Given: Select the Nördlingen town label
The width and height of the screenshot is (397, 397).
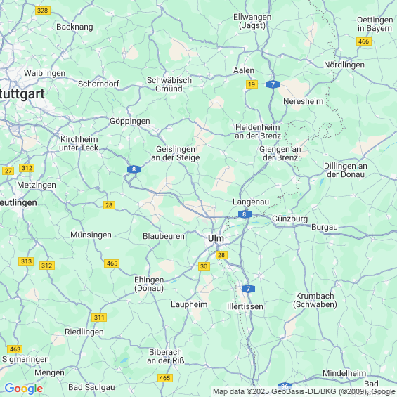Looking at the screenshot, I should point(344,65).
